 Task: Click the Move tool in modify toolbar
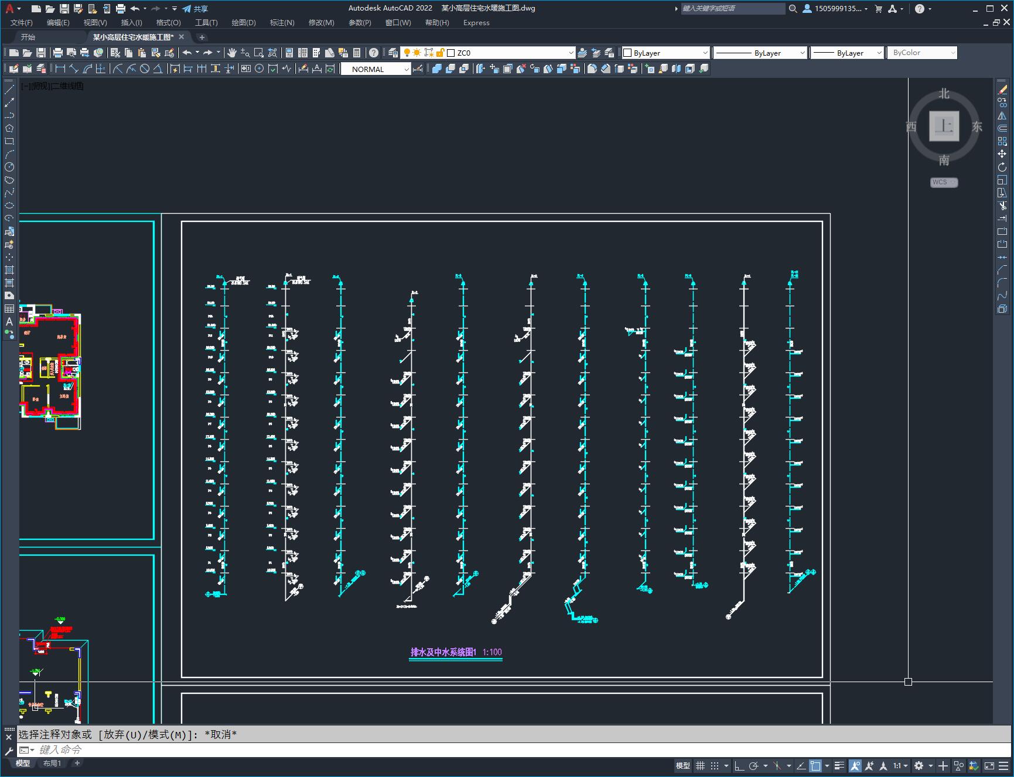[x=1002, y=154]
